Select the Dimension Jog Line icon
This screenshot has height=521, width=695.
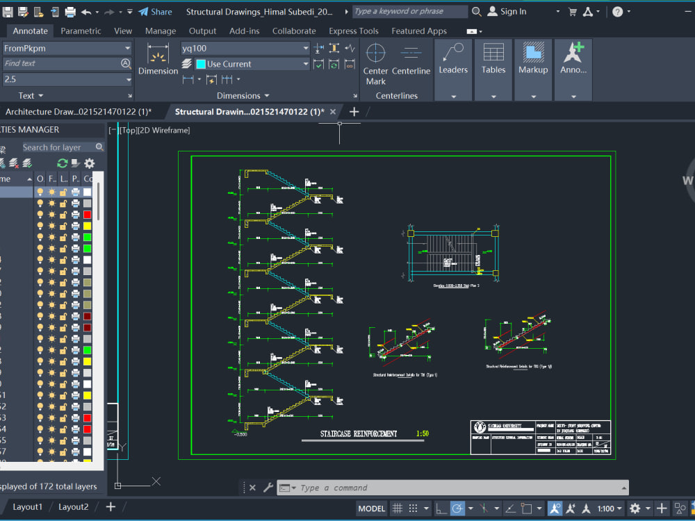click(350, 49)
